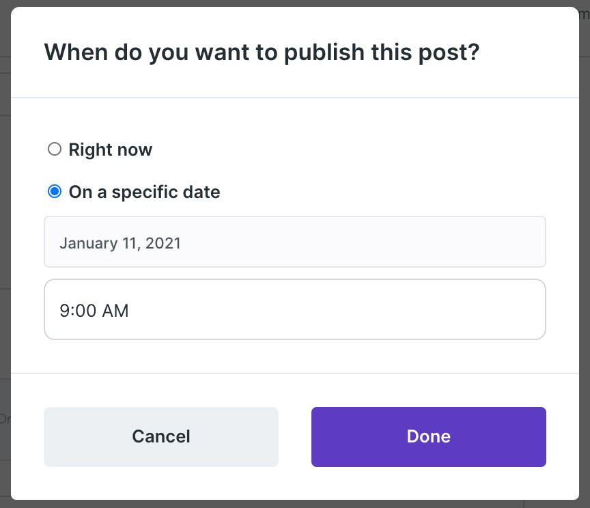590x508 pixels.
Task: Pick a new publish date in date box
Action: tap(295, 242)
